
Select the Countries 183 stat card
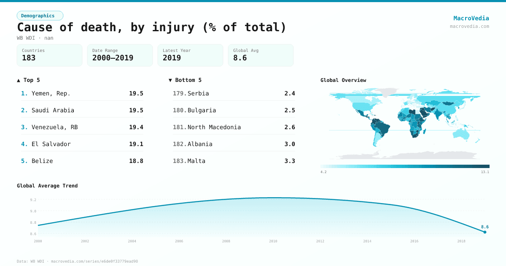click(49, 55)
